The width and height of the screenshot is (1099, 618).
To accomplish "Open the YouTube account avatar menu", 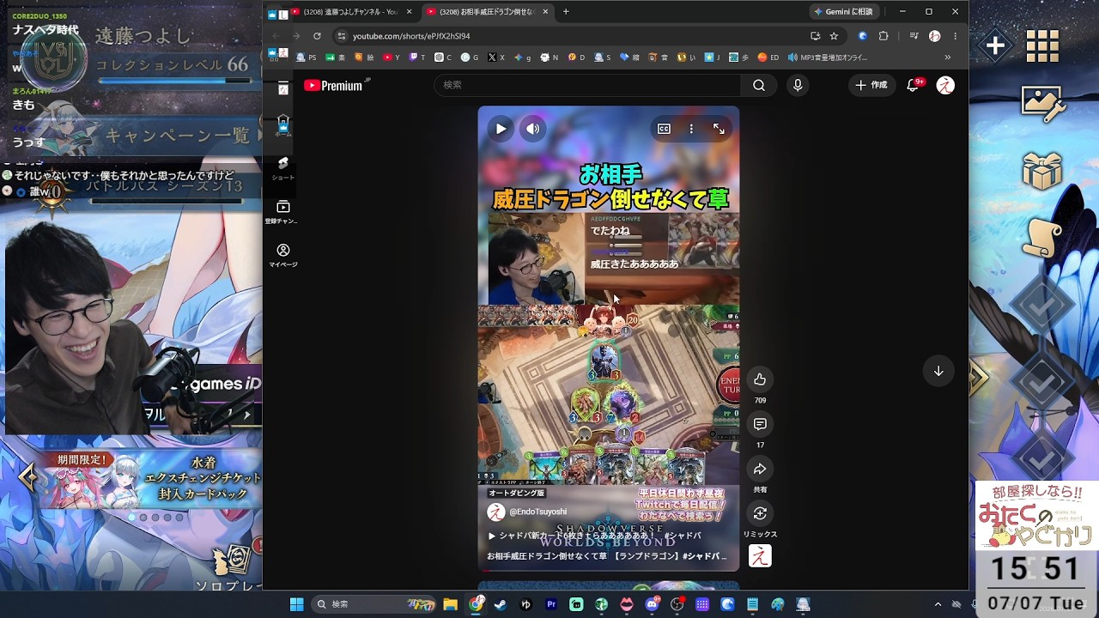I will coord(945,85).
